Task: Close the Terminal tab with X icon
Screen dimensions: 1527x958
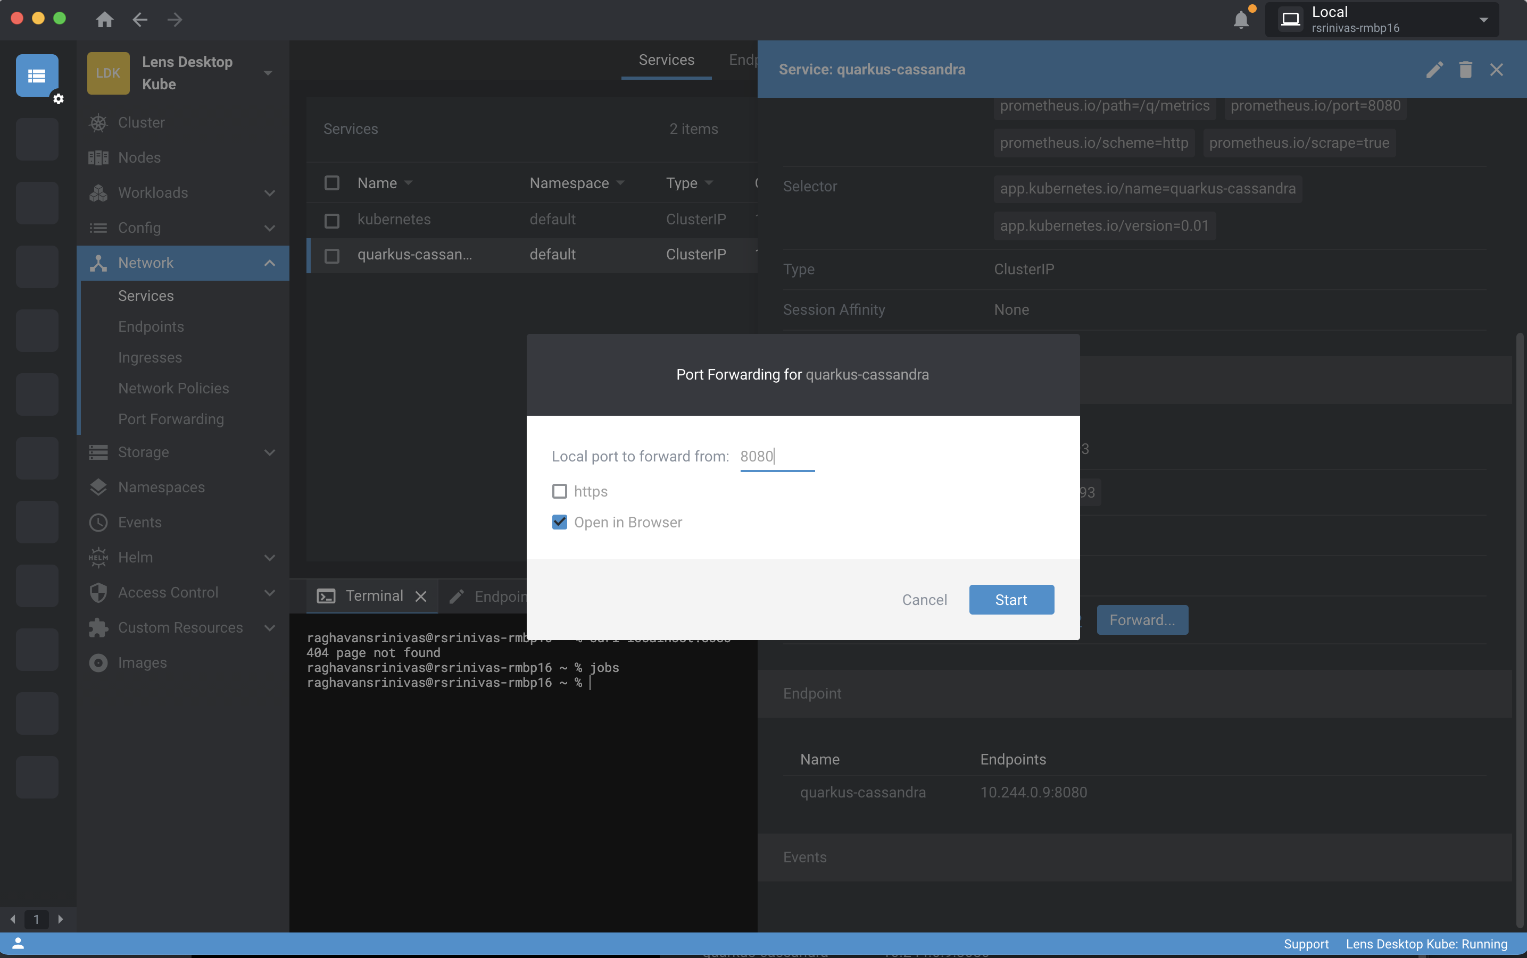Action: pos(420,596)
